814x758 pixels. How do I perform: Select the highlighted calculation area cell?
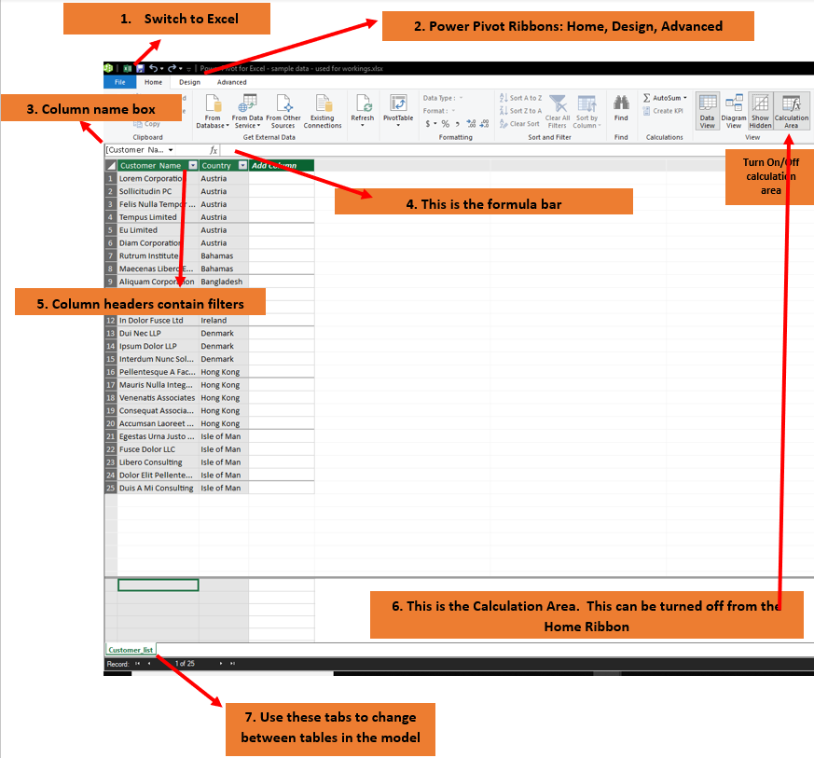(159, 586)
